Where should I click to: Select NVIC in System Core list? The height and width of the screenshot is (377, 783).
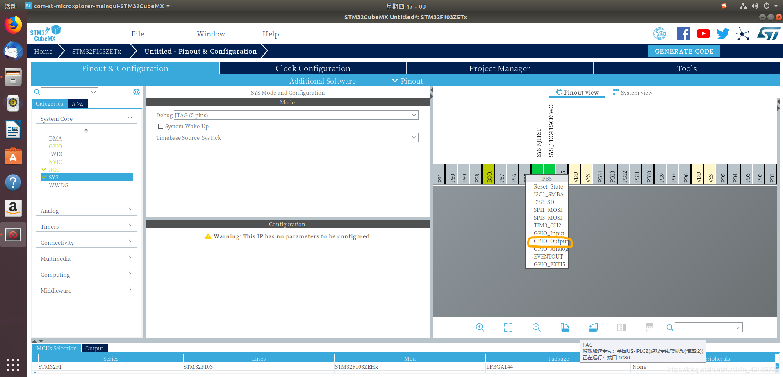tap(55, 162)
